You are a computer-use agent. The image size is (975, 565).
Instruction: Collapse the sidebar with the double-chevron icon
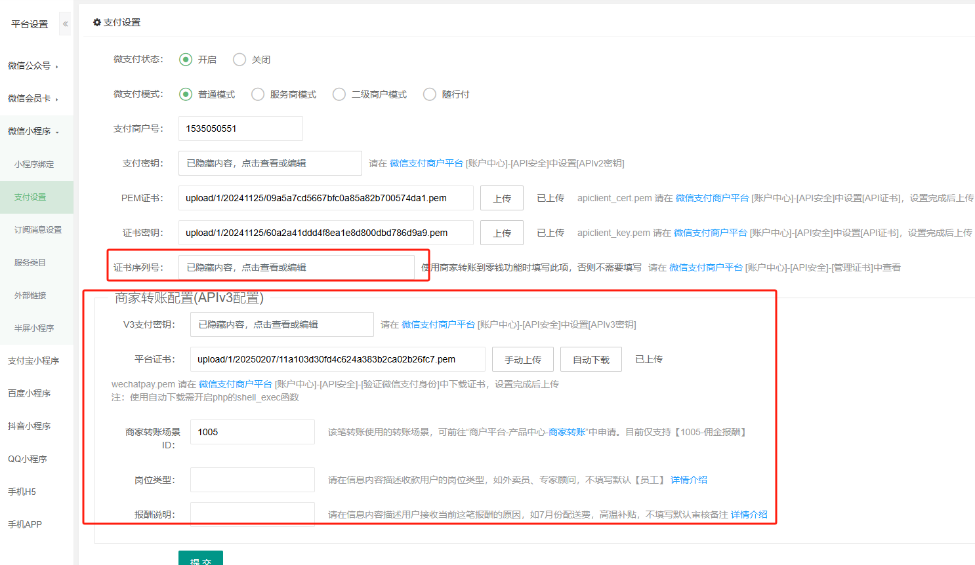tap(65, 24)
